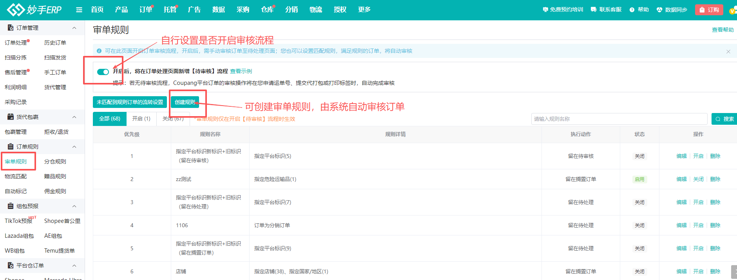
Task: Toggle the hamburger menu icon in header
Action: click(x=79, y=10)
